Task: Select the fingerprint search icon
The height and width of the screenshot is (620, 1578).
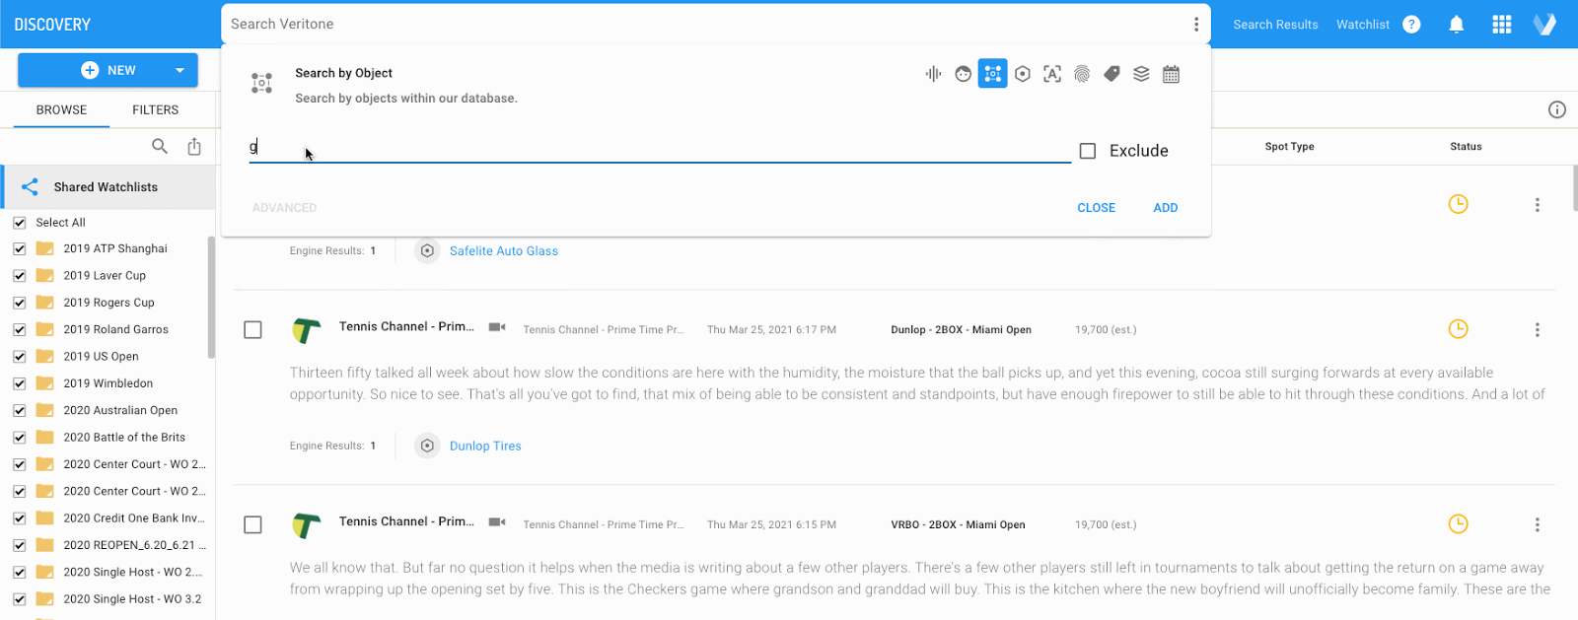Action: [1082, 74]
